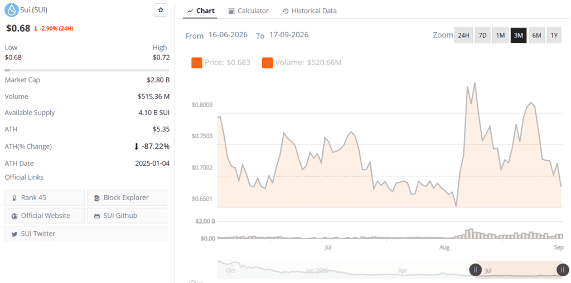Screen dimensions: 571x283
Task: Click the Official Links heading
Action: point(24,177)
